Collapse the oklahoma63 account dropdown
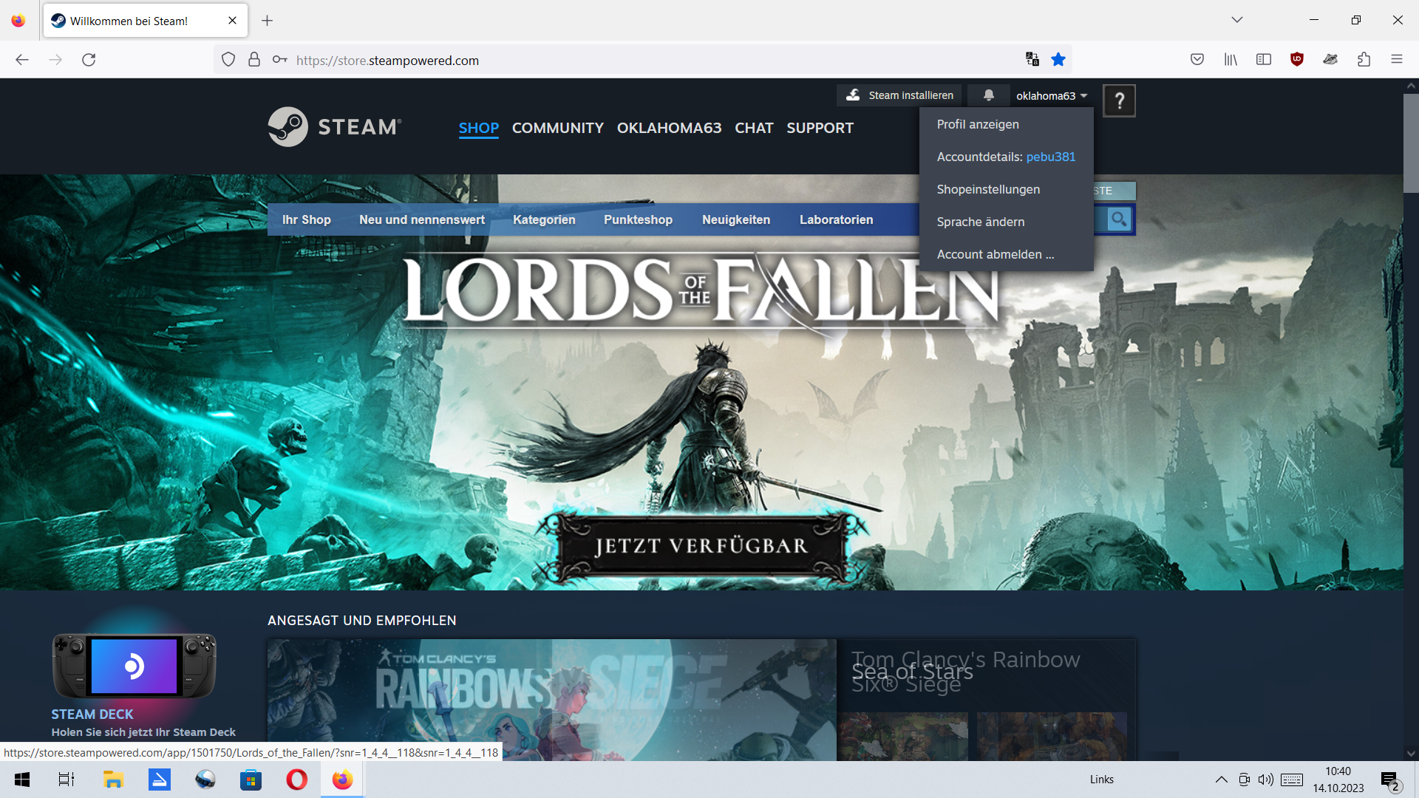 [x=1051, y=95]
